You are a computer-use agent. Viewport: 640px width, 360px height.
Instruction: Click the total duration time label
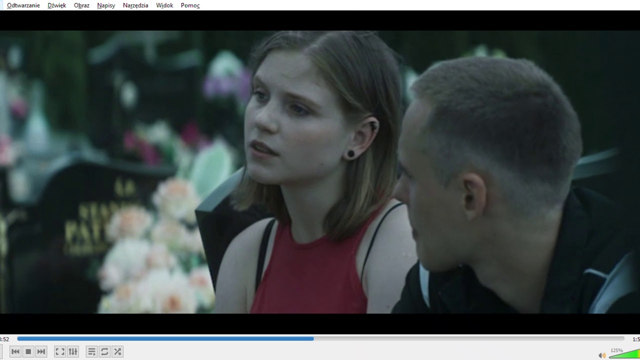click(636, 339)
